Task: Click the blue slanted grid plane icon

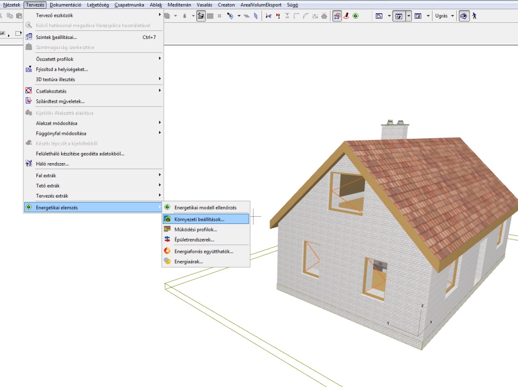Action: (255, 16)
